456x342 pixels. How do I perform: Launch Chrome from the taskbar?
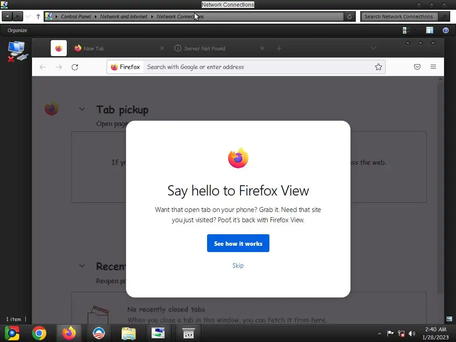pyautogui.click(x=39, y=333)
